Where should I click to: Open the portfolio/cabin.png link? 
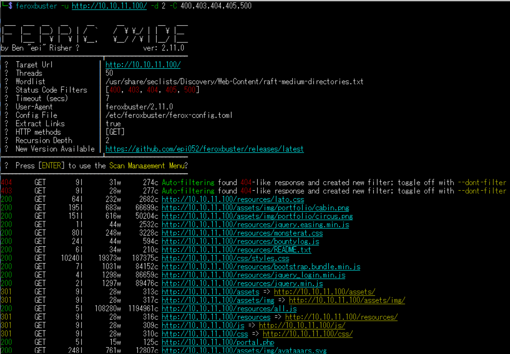255,208
